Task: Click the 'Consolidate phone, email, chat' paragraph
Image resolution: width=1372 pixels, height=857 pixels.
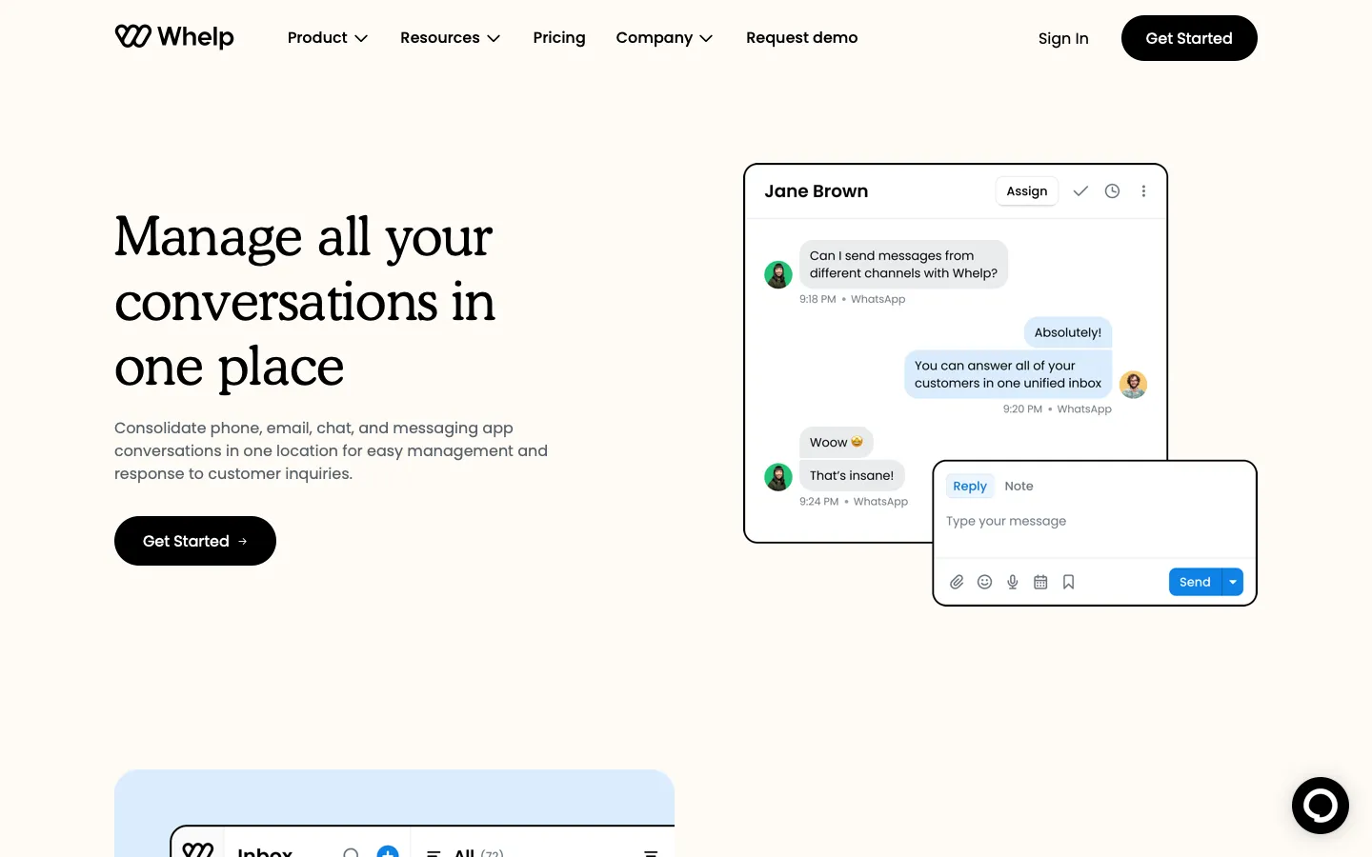Action: click(x=331, y=450)
